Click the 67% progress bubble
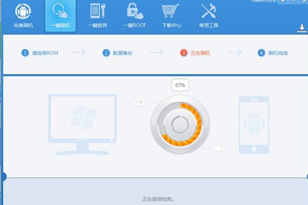 click(x=180, y=85)
